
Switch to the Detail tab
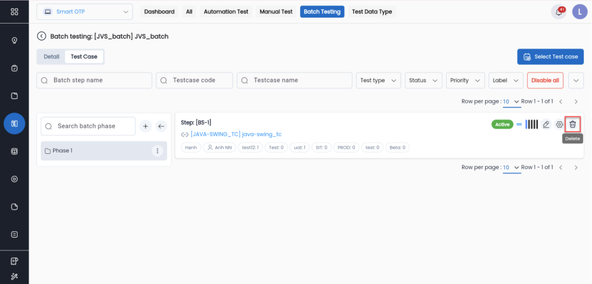(x=52, y=57)
